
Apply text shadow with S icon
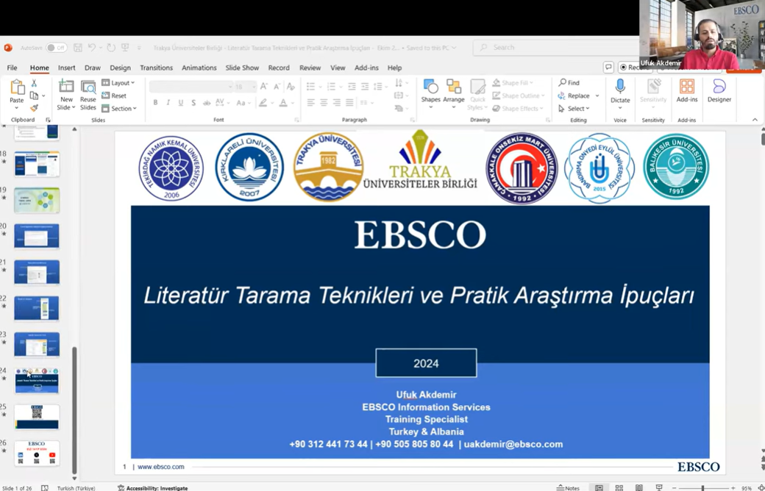tap(193, 103)
